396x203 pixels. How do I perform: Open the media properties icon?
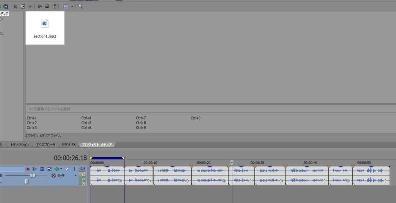pyautogui.click(x=23, y=6)
